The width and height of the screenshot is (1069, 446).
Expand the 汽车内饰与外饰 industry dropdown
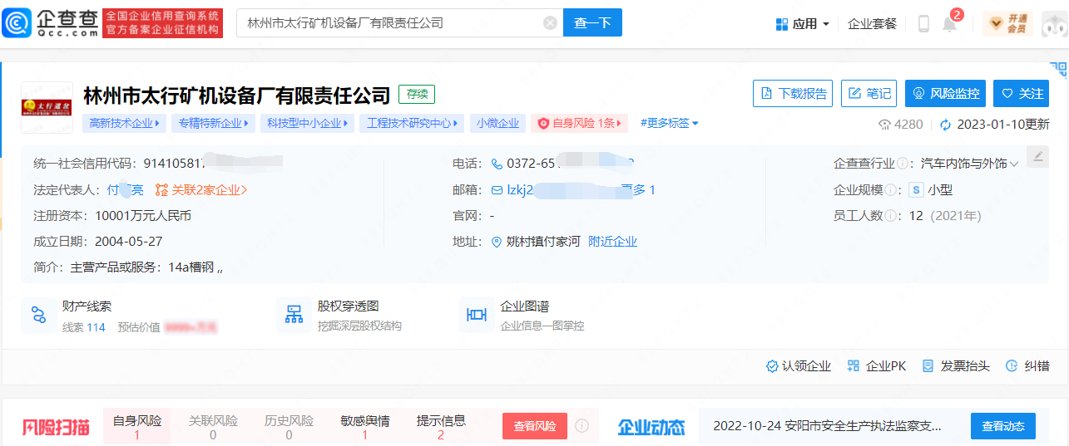click(969, 164)
